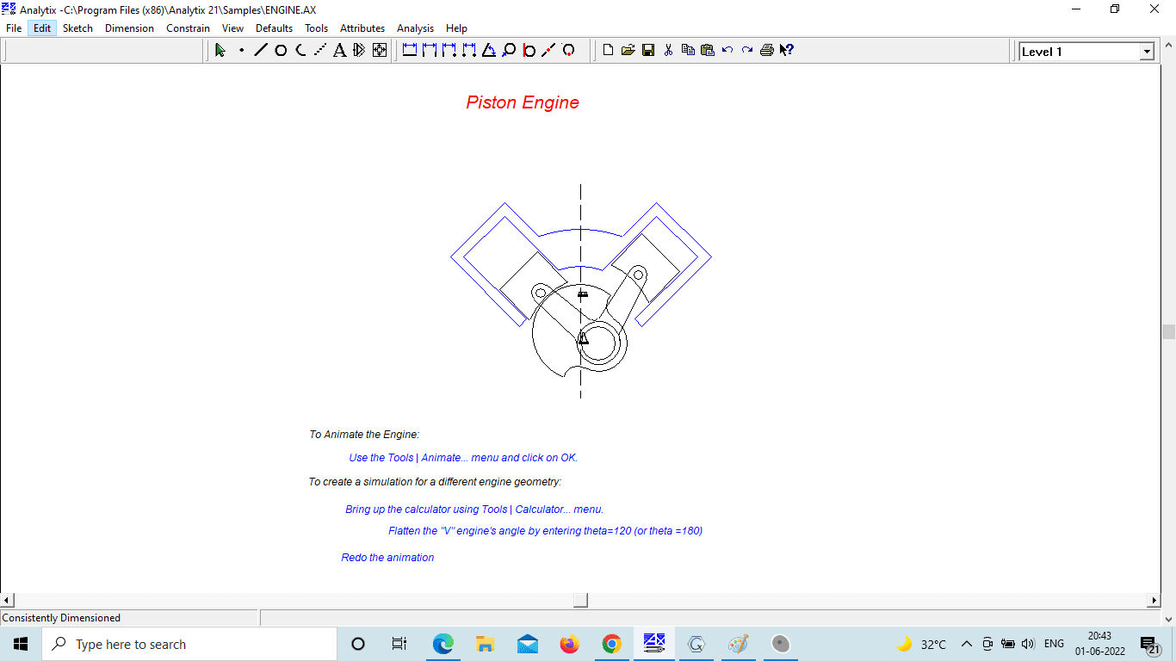
Task: Click 'Bring up the calculator' instruction text
Action: pos(474,510)
